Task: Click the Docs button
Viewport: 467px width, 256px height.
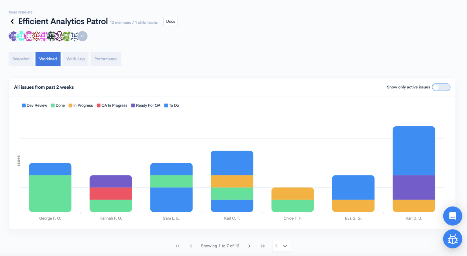Action: [171, 22]
